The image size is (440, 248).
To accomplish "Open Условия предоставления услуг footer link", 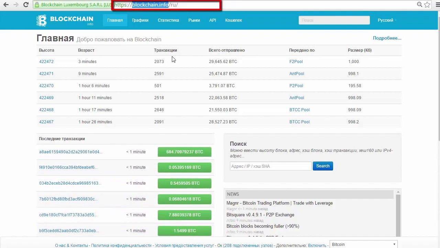I will coord(184,246).
